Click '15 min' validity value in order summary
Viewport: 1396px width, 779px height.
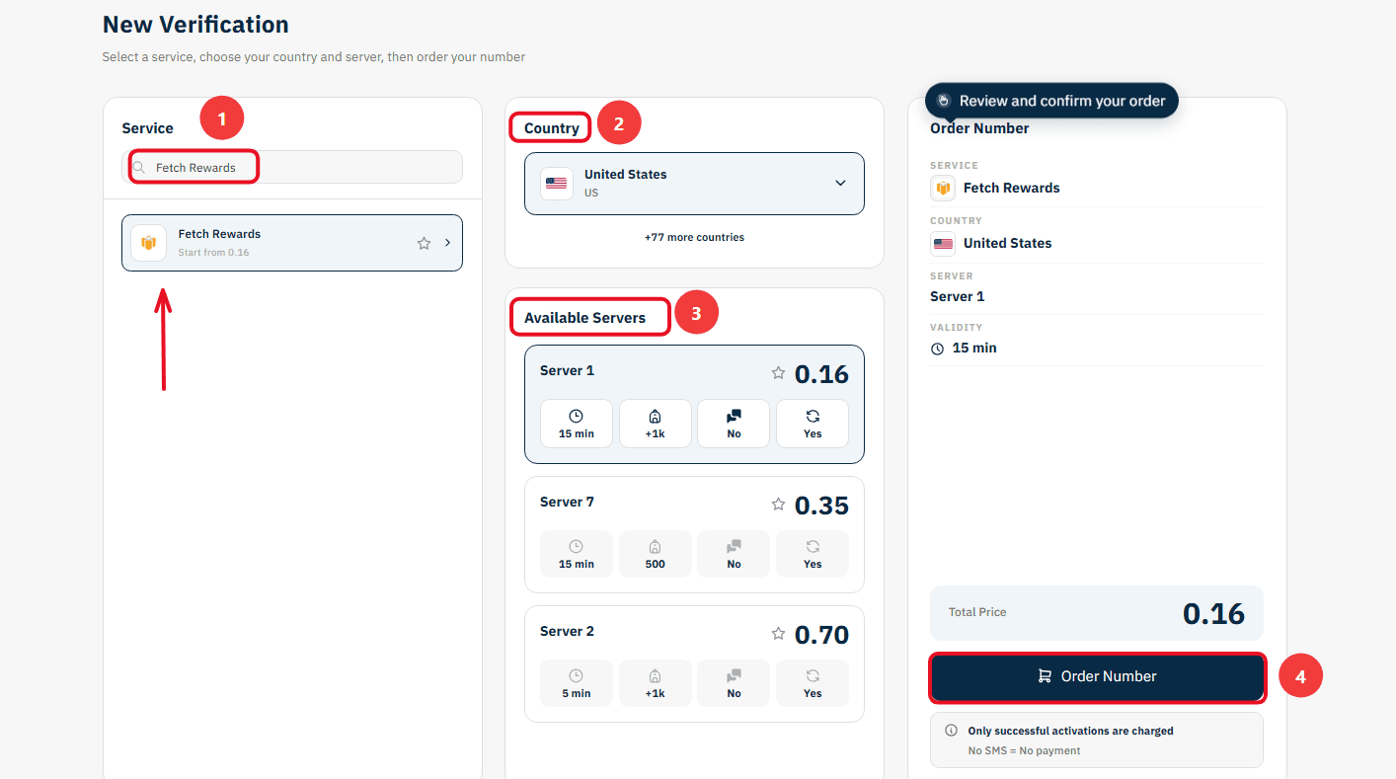974,349
